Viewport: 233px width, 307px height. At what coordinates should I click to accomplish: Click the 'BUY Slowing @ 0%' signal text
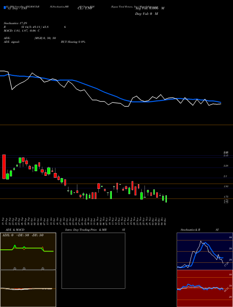coord(73,42)
